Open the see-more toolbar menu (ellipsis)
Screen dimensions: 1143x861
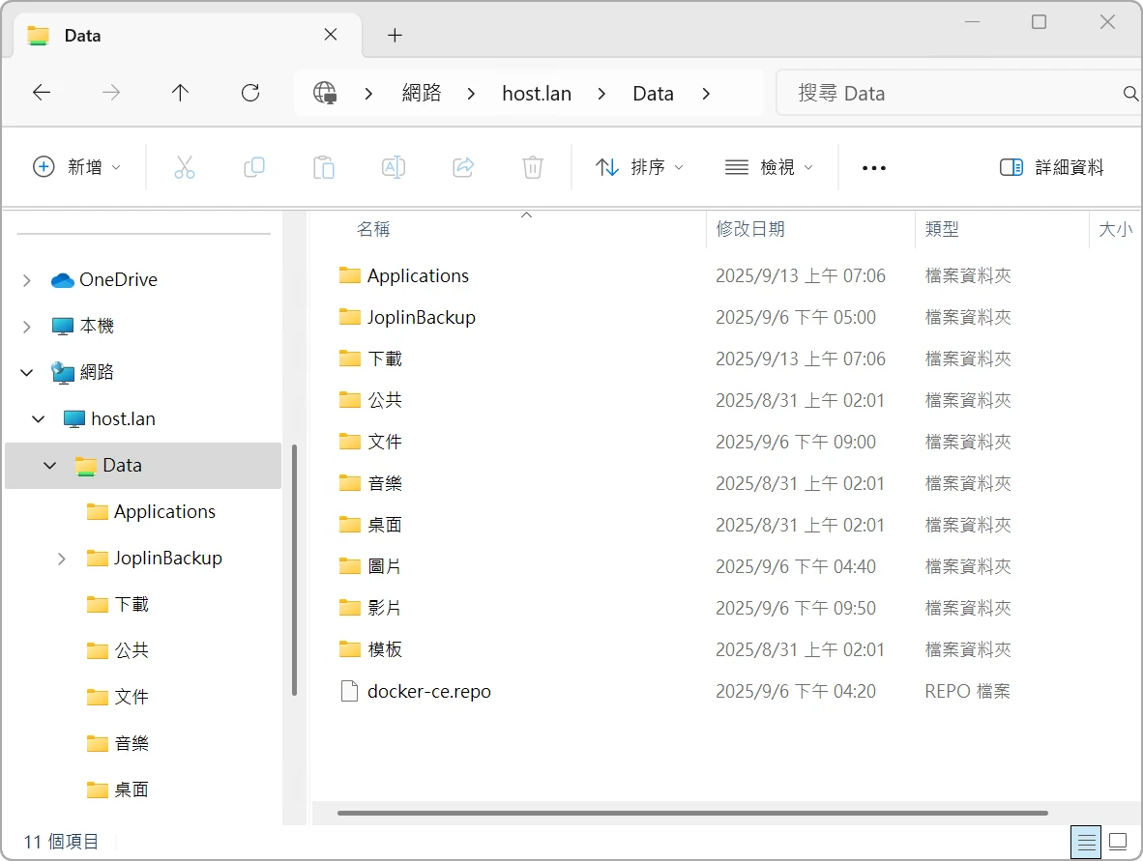873,167
